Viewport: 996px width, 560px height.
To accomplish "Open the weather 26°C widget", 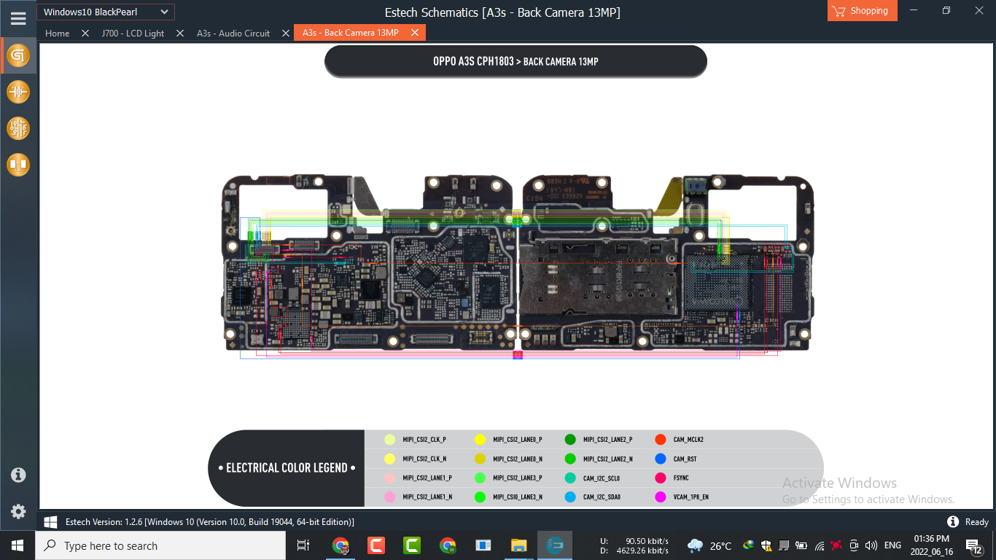I will tap(709, 545).
